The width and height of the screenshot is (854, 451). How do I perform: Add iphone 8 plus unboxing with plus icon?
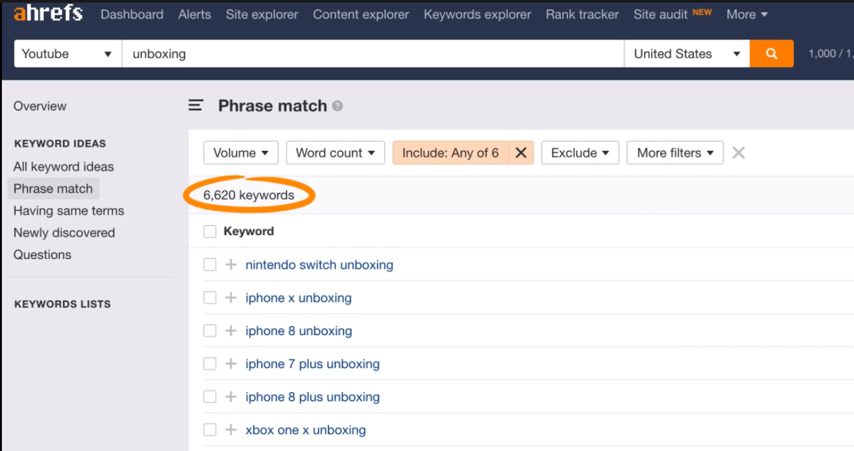tap(231, 397)
